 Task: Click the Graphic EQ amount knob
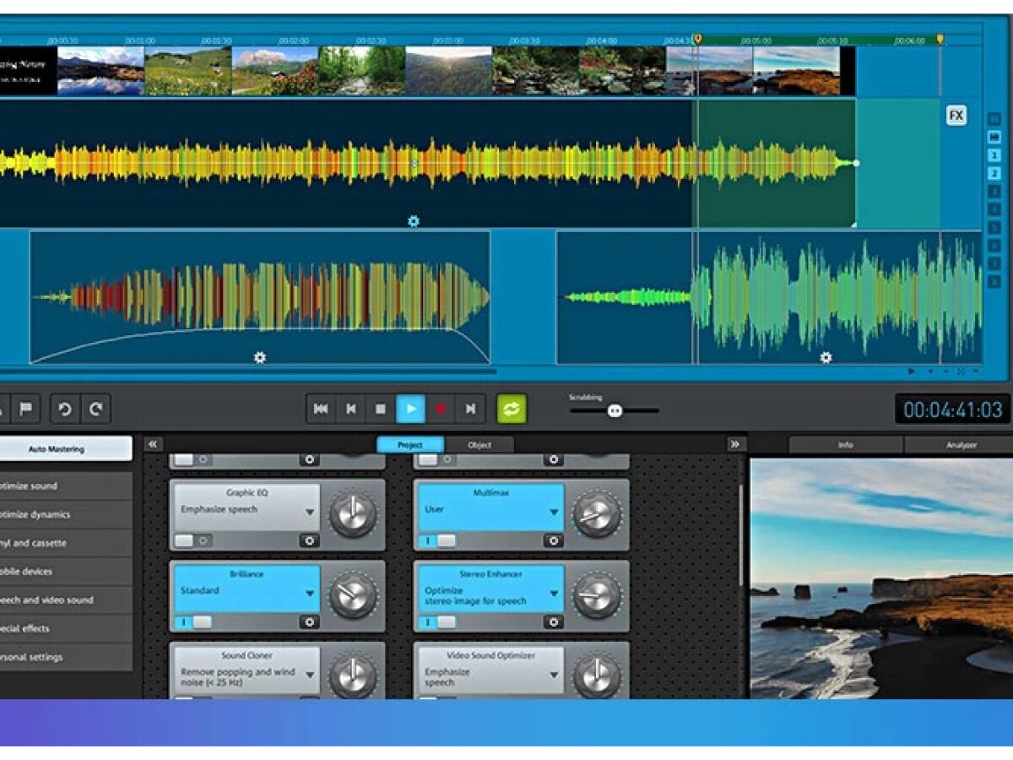tap(353, 514)
